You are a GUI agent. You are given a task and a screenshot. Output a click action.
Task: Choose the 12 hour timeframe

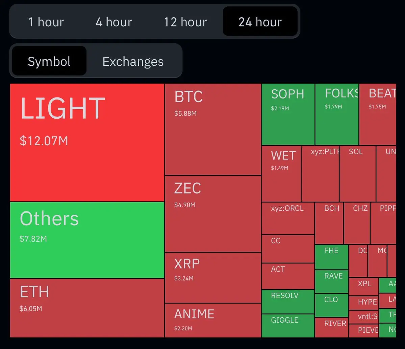185,22
